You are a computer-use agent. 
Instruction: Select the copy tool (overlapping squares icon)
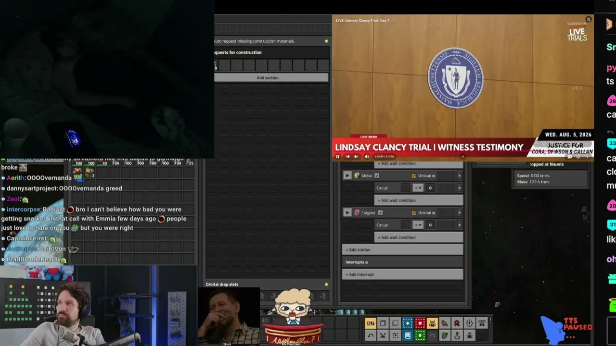point(383,323)
